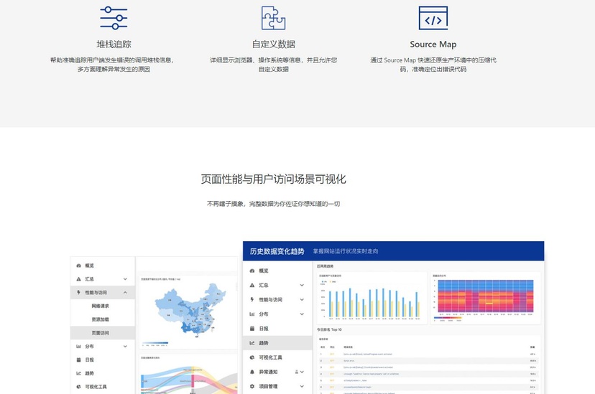Click the stack trace sliders icon
Image resolution: width=595 pixels, height=394 pixels.
point(114,18)
